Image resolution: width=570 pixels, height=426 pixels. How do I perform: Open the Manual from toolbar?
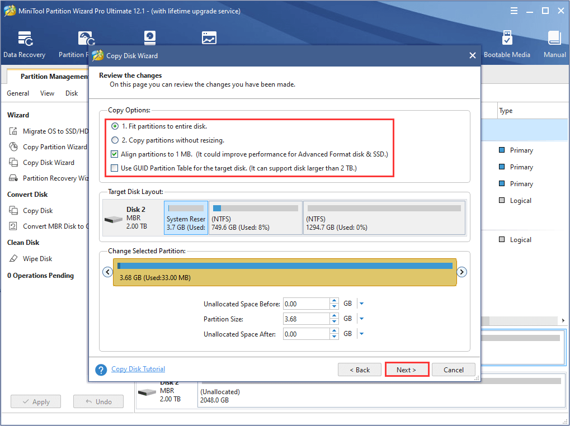coord(554,44)
